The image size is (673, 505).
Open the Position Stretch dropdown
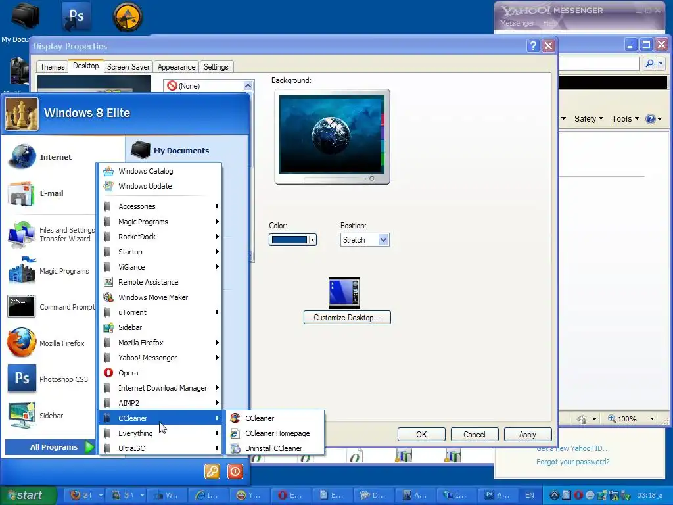[383, 239]
